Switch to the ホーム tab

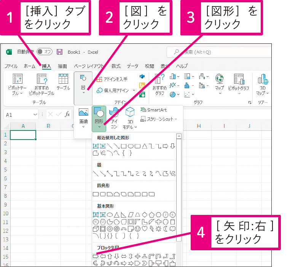[x=29, y=66]
